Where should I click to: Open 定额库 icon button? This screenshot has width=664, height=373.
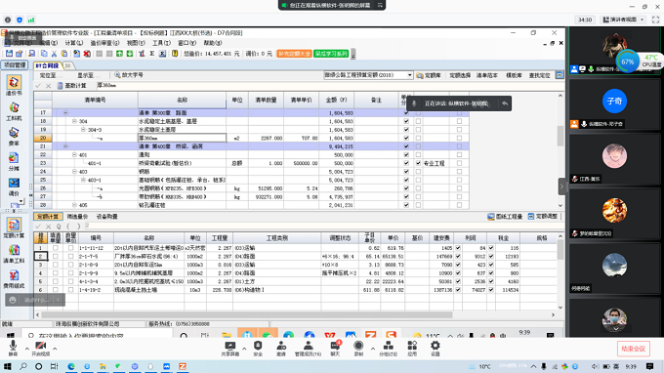(x=429, y=75)
